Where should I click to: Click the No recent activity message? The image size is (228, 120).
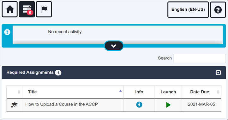point(65,32)
